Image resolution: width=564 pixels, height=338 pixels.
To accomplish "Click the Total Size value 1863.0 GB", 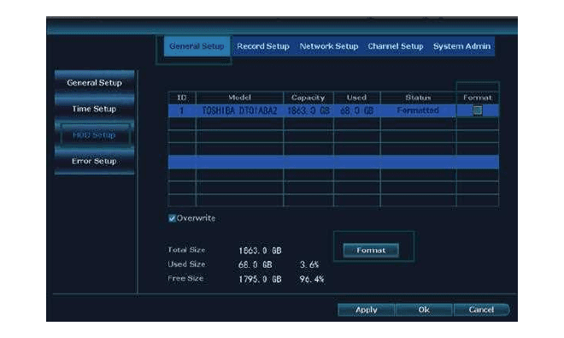I will [260, 251].
